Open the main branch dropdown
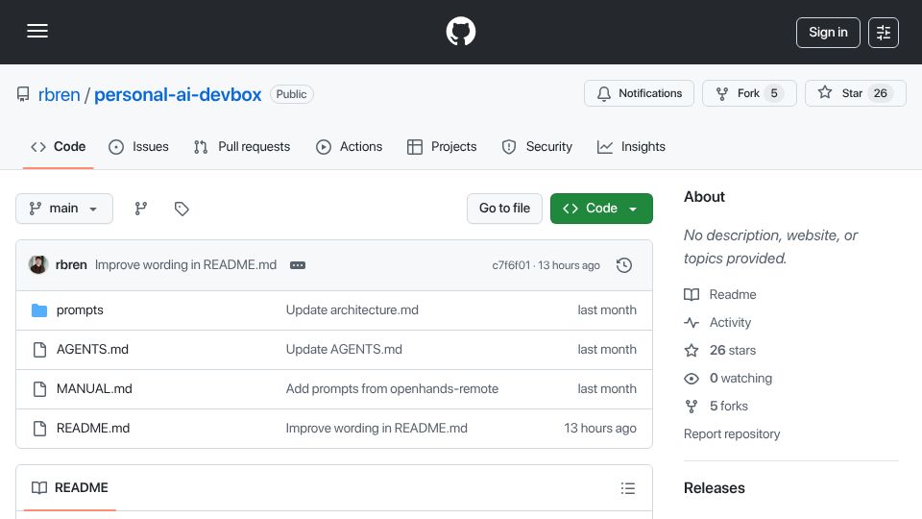The image size is (922, 519). point(64,209)
